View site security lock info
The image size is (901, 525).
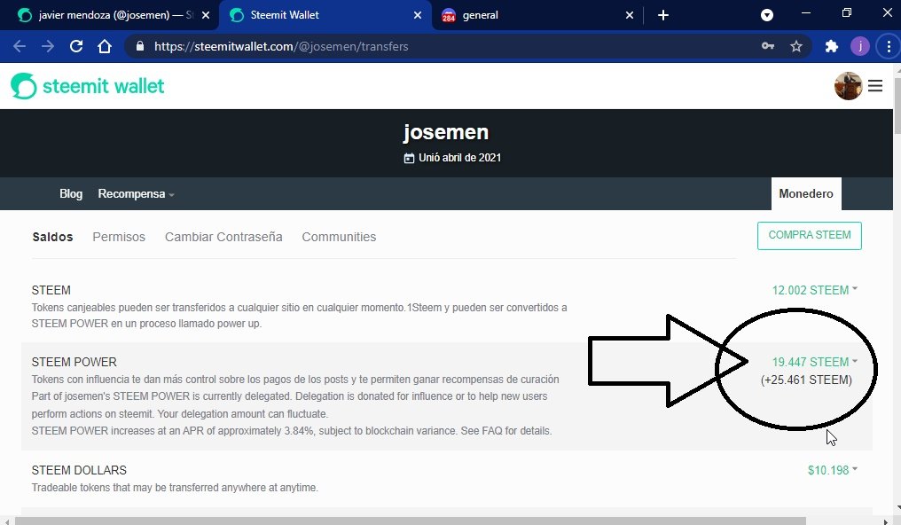pos(139,46)
